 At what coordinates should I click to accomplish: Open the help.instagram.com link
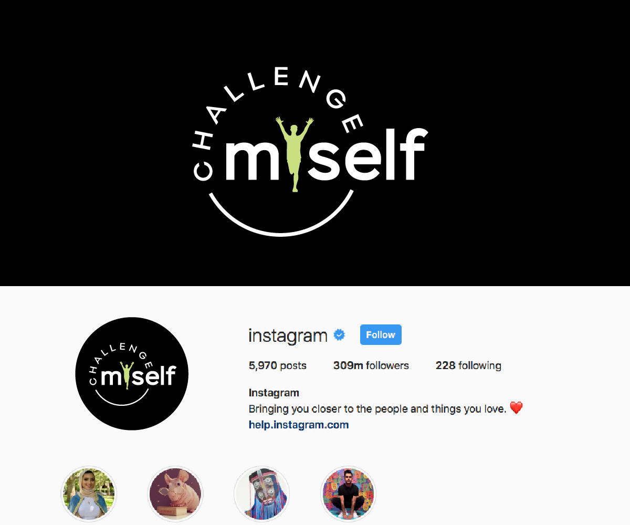point(299,425)
